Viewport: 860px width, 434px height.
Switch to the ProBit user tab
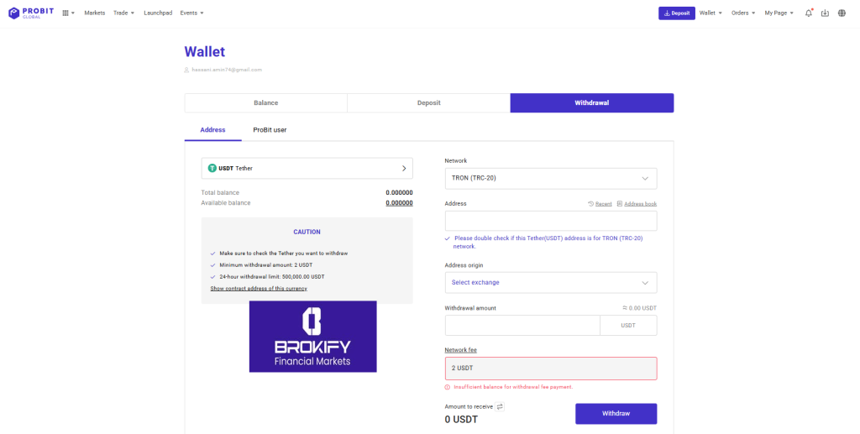point(270,130)
